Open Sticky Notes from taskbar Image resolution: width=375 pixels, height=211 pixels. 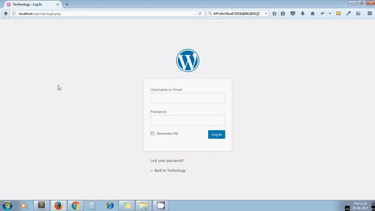[127, 205]
